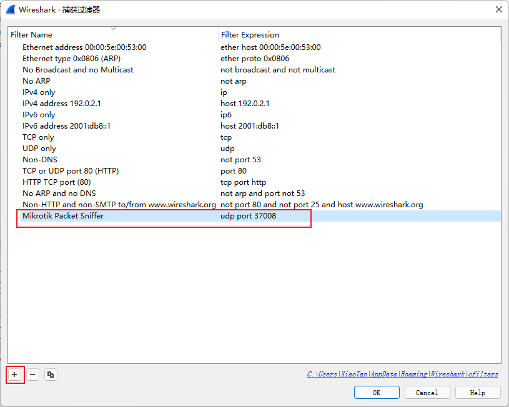509x407 pixels.
Task: Select the TCP only filter
Action: point(38,137)
